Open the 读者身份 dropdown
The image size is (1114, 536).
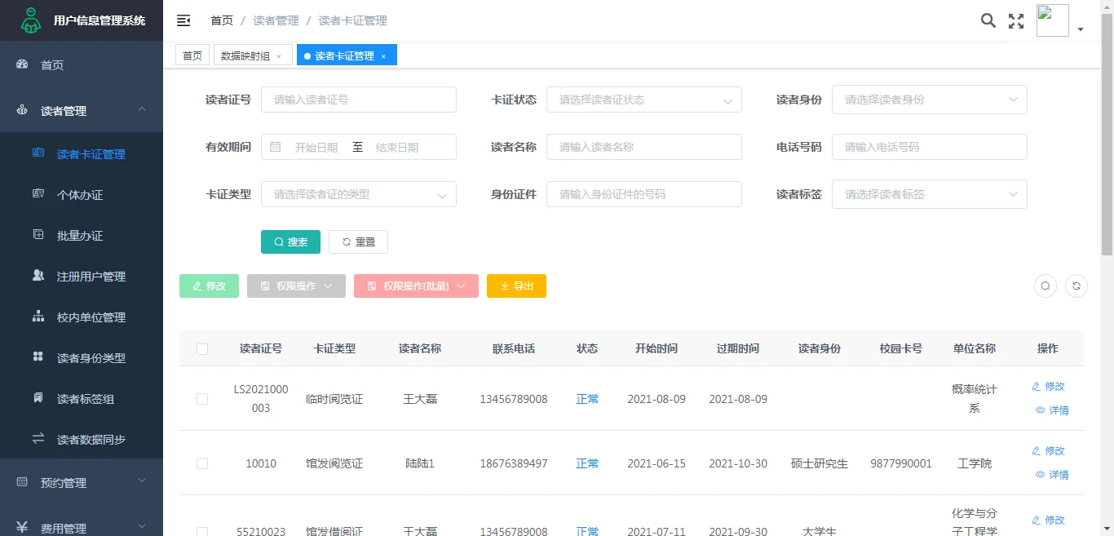[x=930, y=100]
